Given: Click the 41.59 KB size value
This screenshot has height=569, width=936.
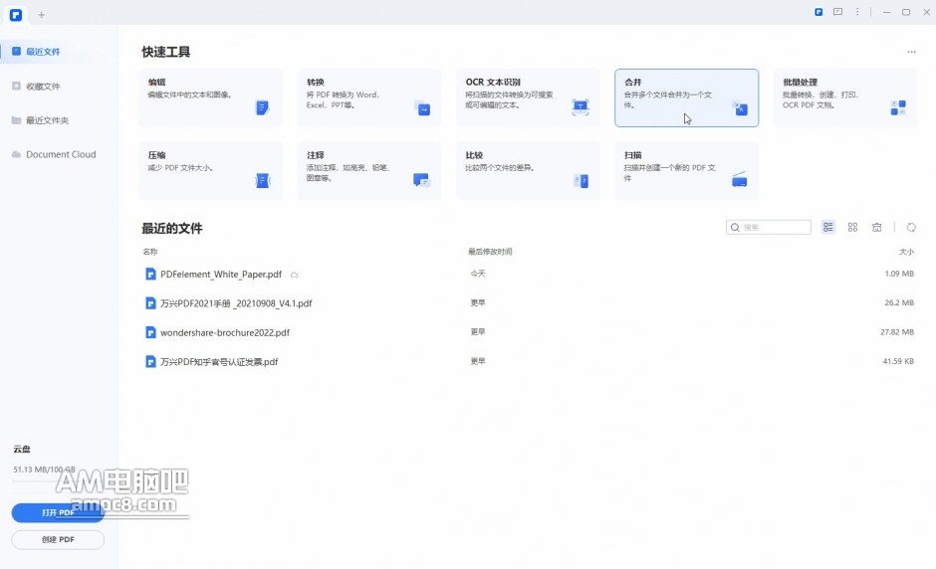Looking at the screenshot, I should 898,361.
